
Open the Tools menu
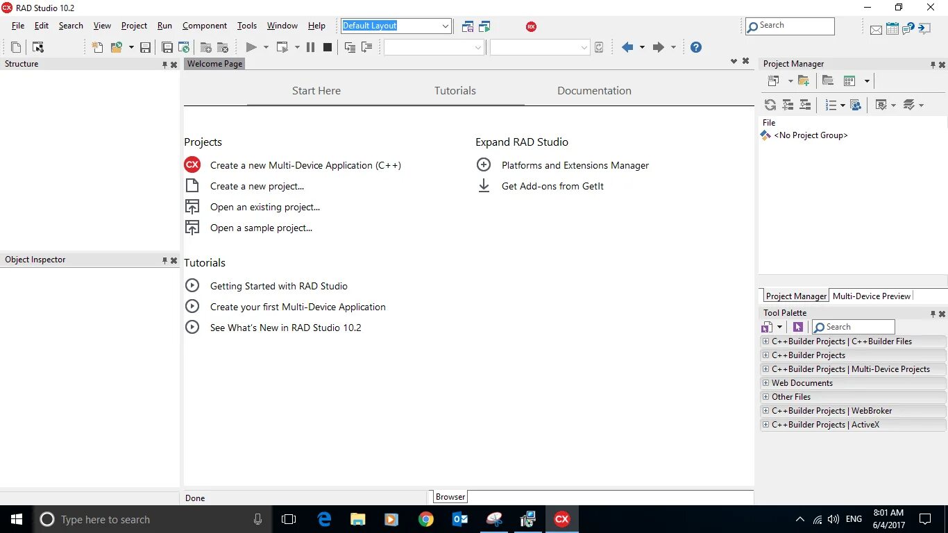click(247, 26)
